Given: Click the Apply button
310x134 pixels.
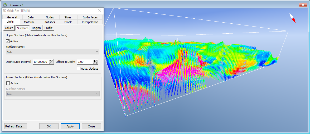Looking at the screenshot, I should click(70, 126).
